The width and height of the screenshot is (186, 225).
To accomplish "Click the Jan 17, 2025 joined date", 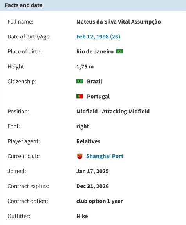I will [92, 171].
